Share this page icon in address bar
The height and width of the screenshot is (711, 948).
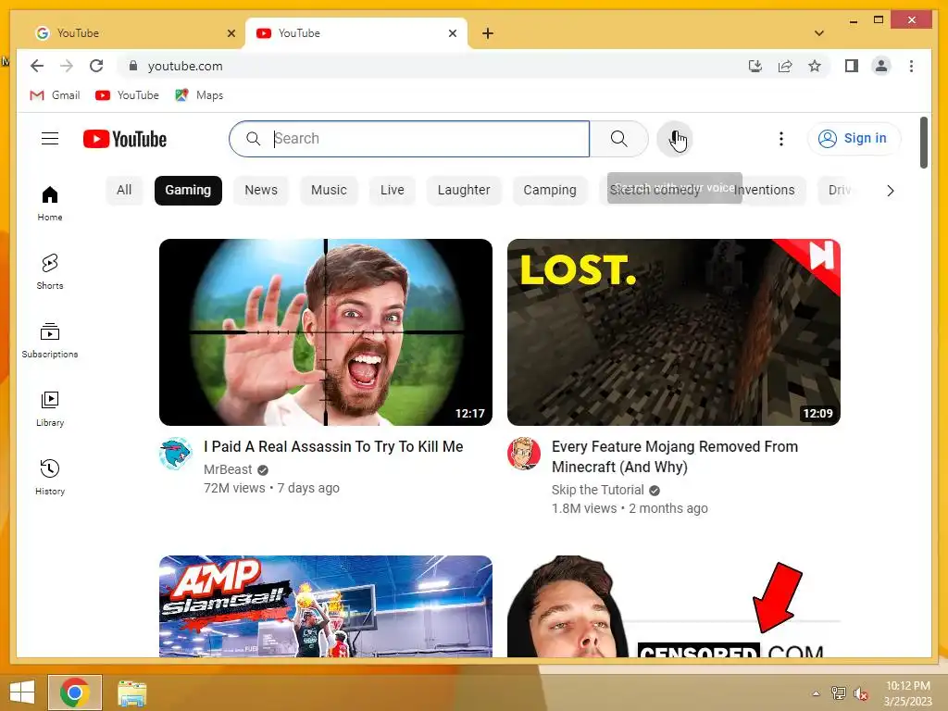point(785,66)
